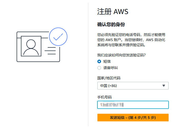The height and width of the screenshot is (128, 189).
Task: Click the 手机号码 input field
Action: click(145, 105)
